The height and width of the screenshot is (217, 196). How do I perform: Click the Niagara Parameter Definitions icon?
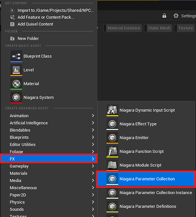pos(112,207)
